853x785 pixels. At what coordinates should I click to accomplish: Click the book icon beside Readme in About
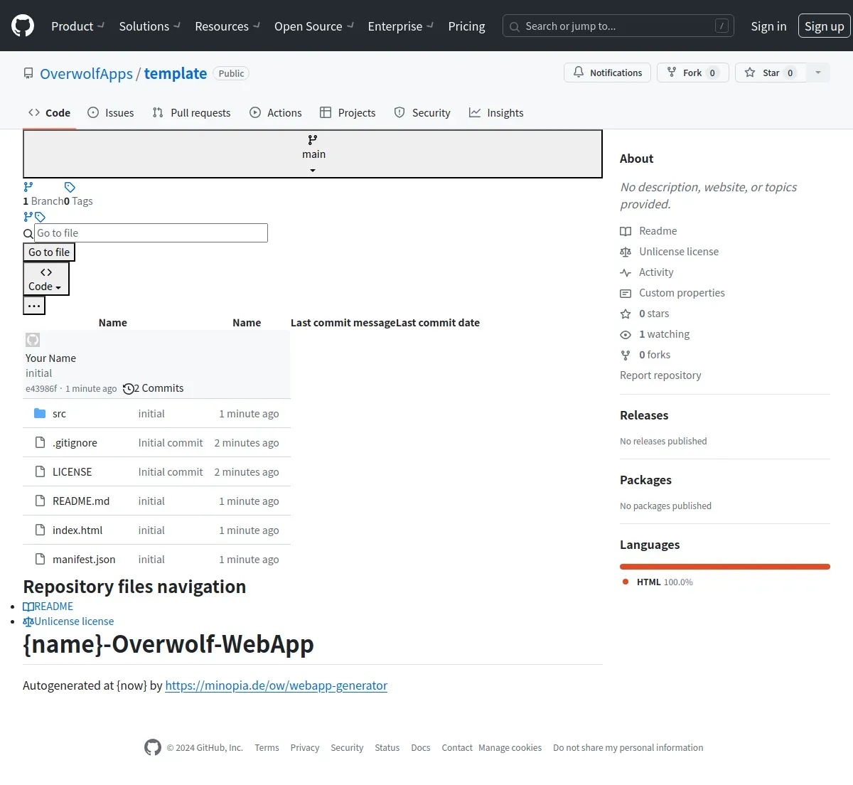626,231
